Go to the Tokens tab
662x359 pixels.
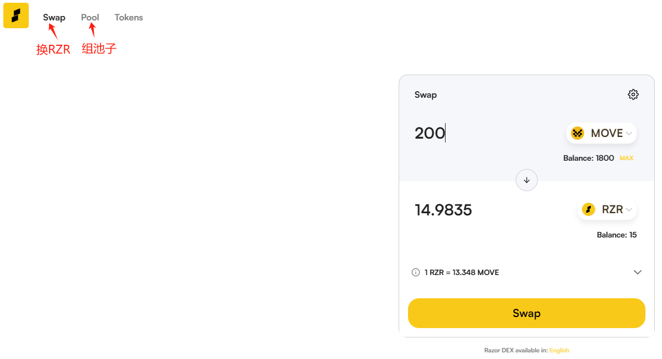pos(129,17)
